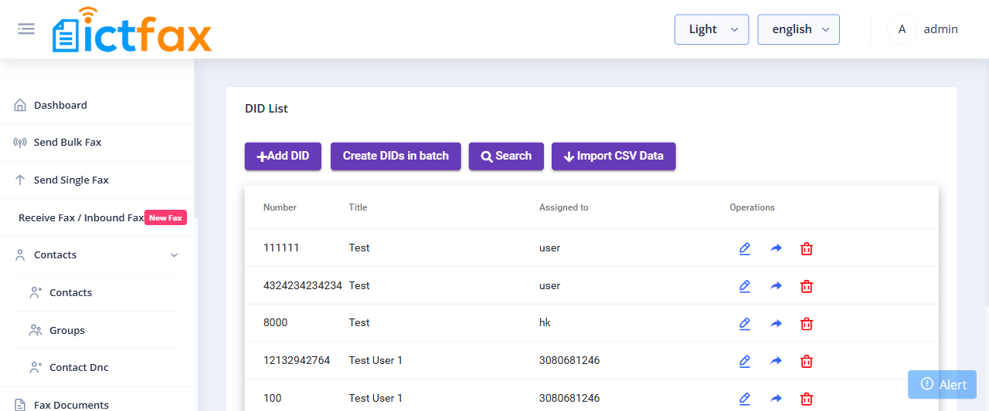Screen dimensions: 989x411
Task: Select number cell 4324234234234
Action: coord(303,285)
